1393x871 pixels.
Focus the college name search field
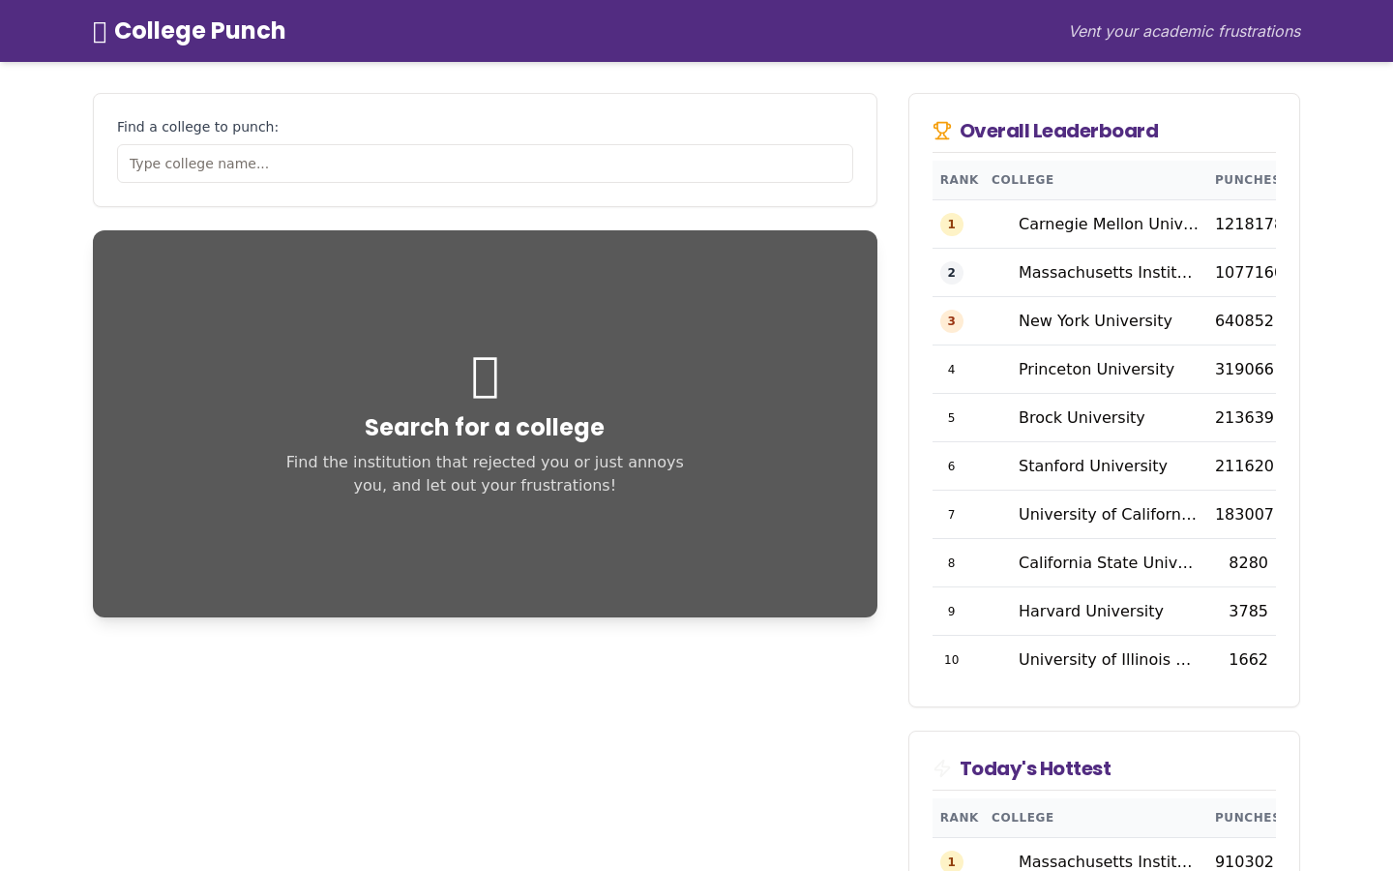click(x=485, y=164)
